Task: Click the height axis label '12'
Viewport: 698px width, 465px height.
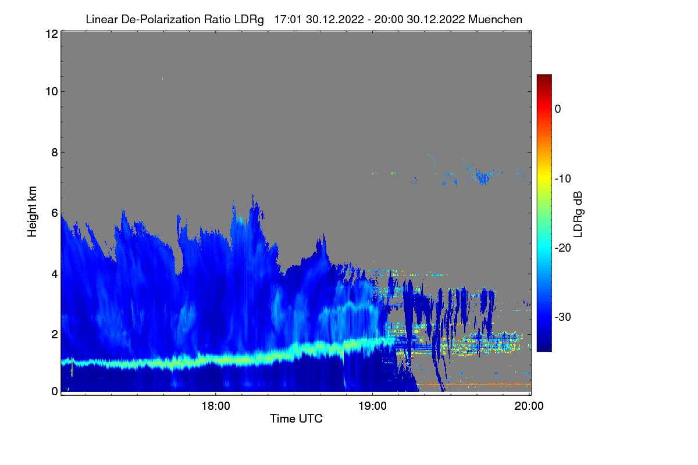Action: 51,34
